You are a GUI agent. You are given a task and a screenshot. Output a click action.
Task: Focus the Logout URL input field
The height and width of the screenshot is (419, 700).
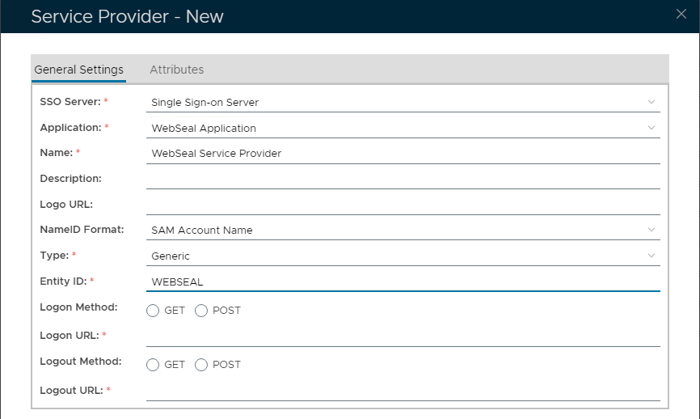coord(403,391)
